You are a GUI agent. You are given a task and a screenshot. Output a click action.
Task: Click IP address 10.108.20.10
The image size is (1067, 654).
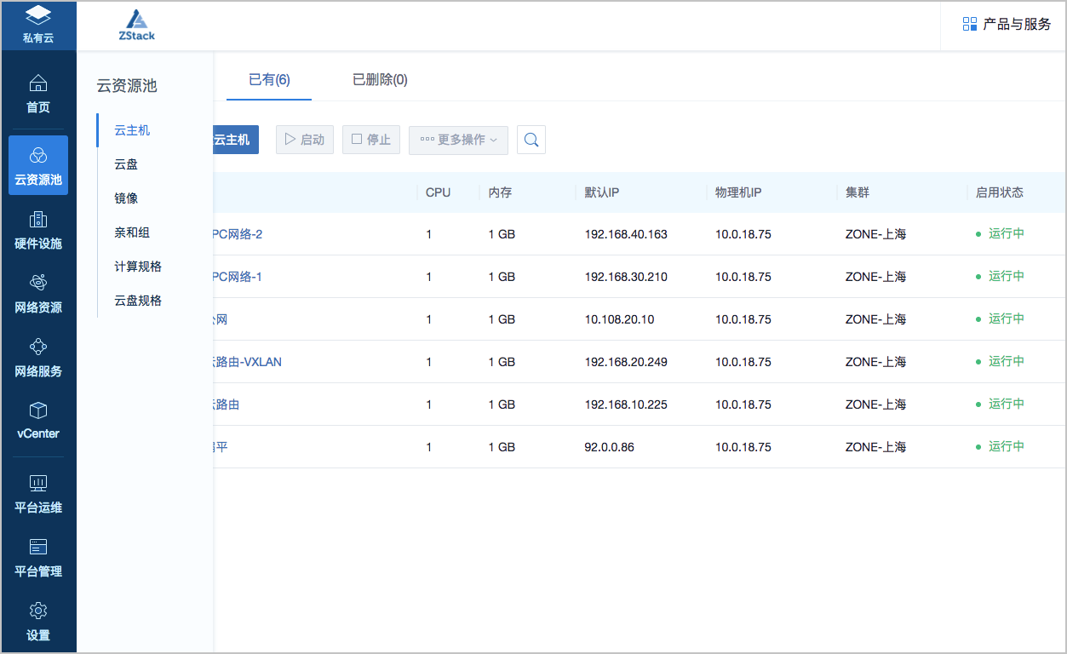[620, 318]
